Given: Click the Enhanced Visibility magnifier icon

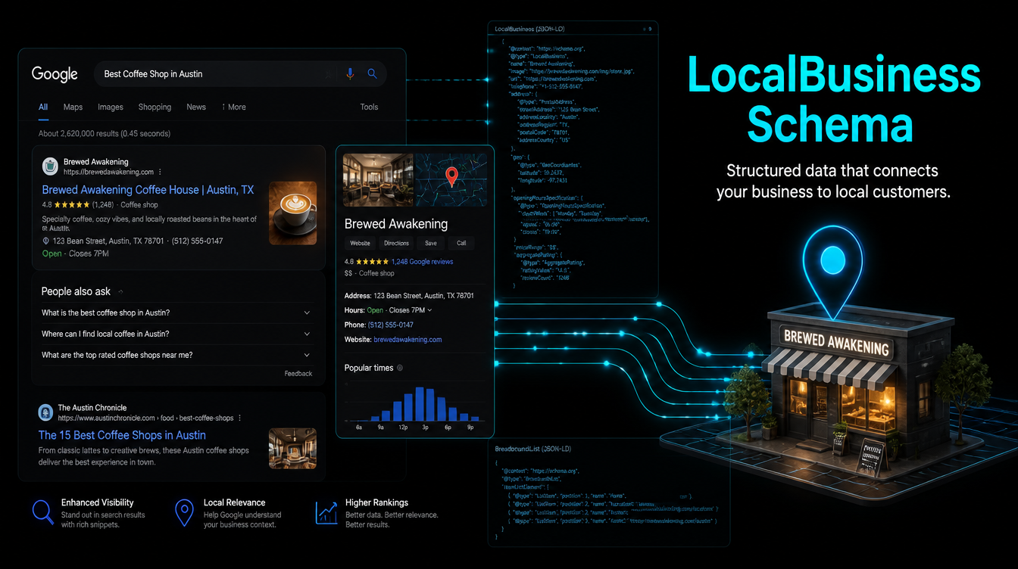Looking at the screenshot, I should coord(43,512).
